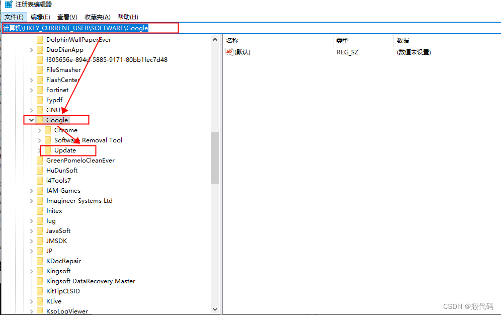This screenshot has height=315, width=501.
Task: Expand the Iug key
Action: (x=31, y=221)
